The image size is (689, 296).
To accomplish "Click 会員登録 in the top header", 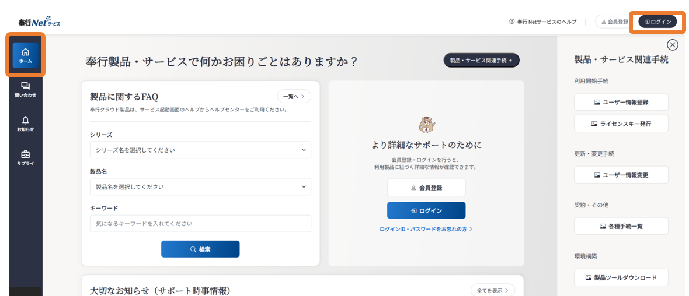I will pyautogui.click(x=614, y=22).
